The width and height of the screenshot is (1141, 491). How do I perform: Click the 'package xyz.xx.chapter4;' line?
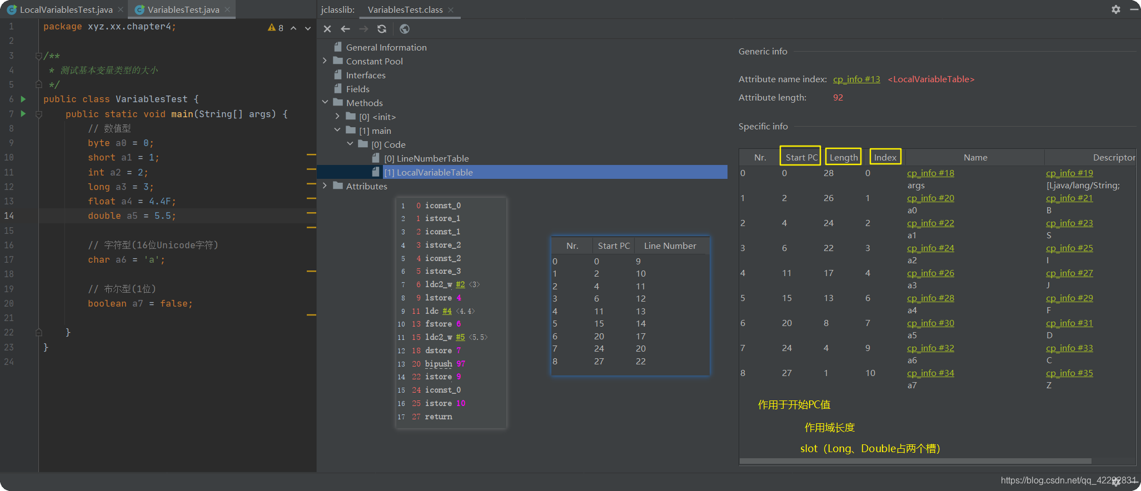[x=109, y=26]
